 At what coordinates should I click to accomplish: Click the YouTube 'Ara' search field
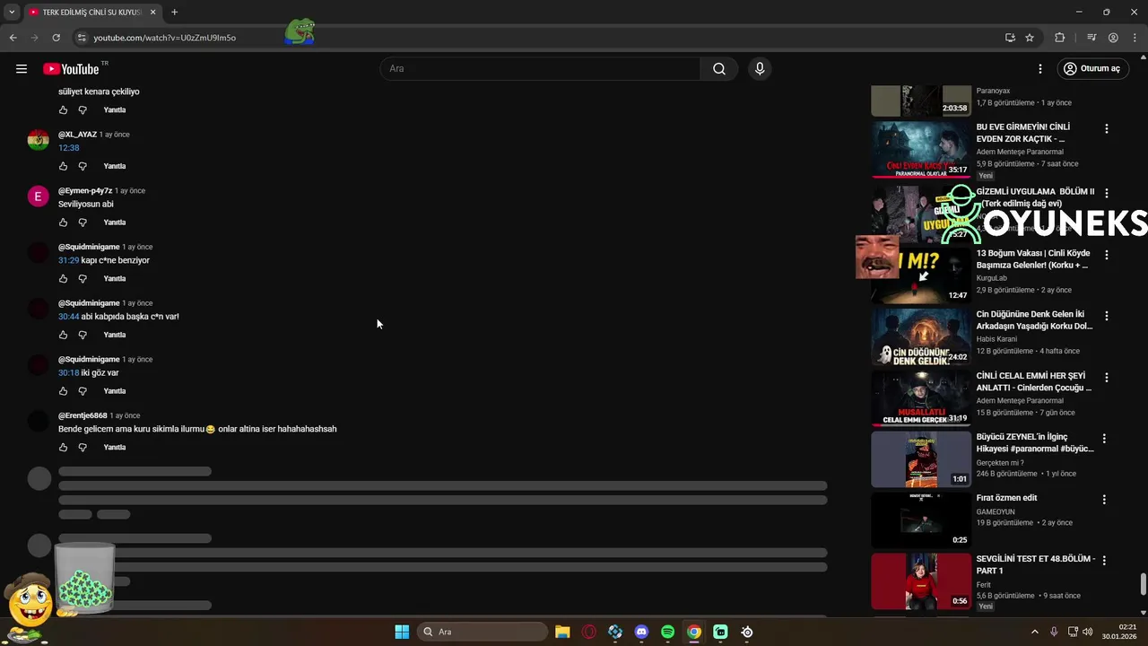541,69
